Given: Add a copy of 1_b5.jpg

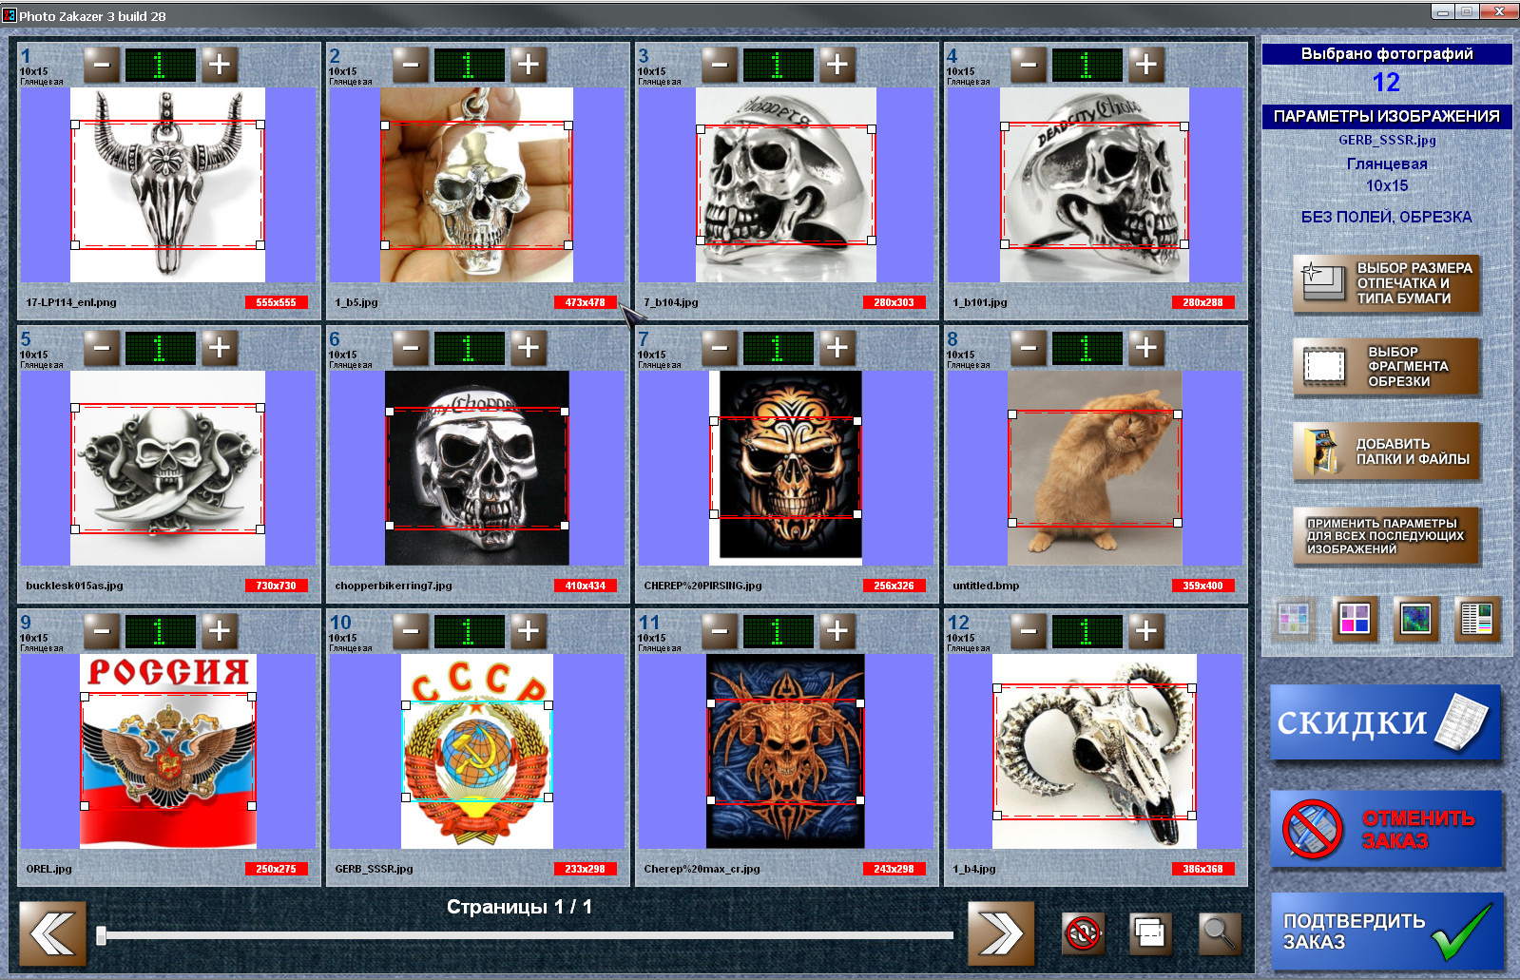Looking at the screenshot, I should (528, 65).
